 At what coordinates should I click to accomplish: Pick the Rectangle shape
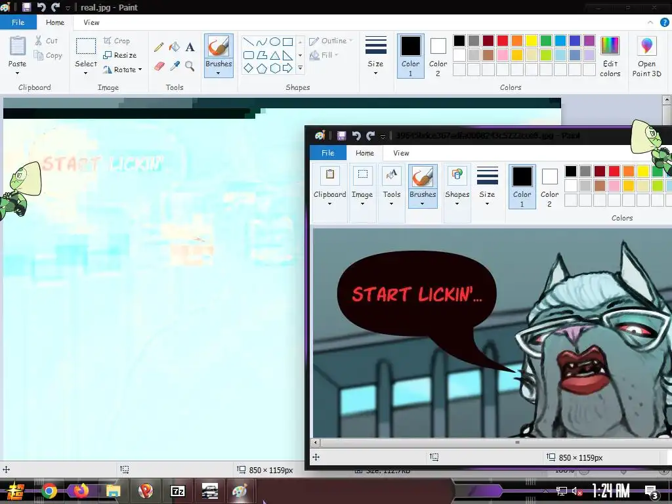[x=288, y=41]
